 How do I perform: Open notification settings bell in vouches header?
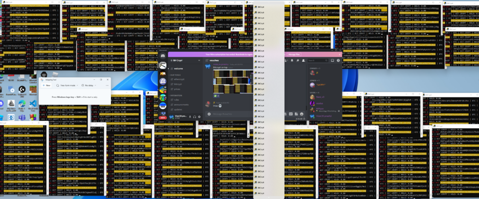[x=292, y=60]
